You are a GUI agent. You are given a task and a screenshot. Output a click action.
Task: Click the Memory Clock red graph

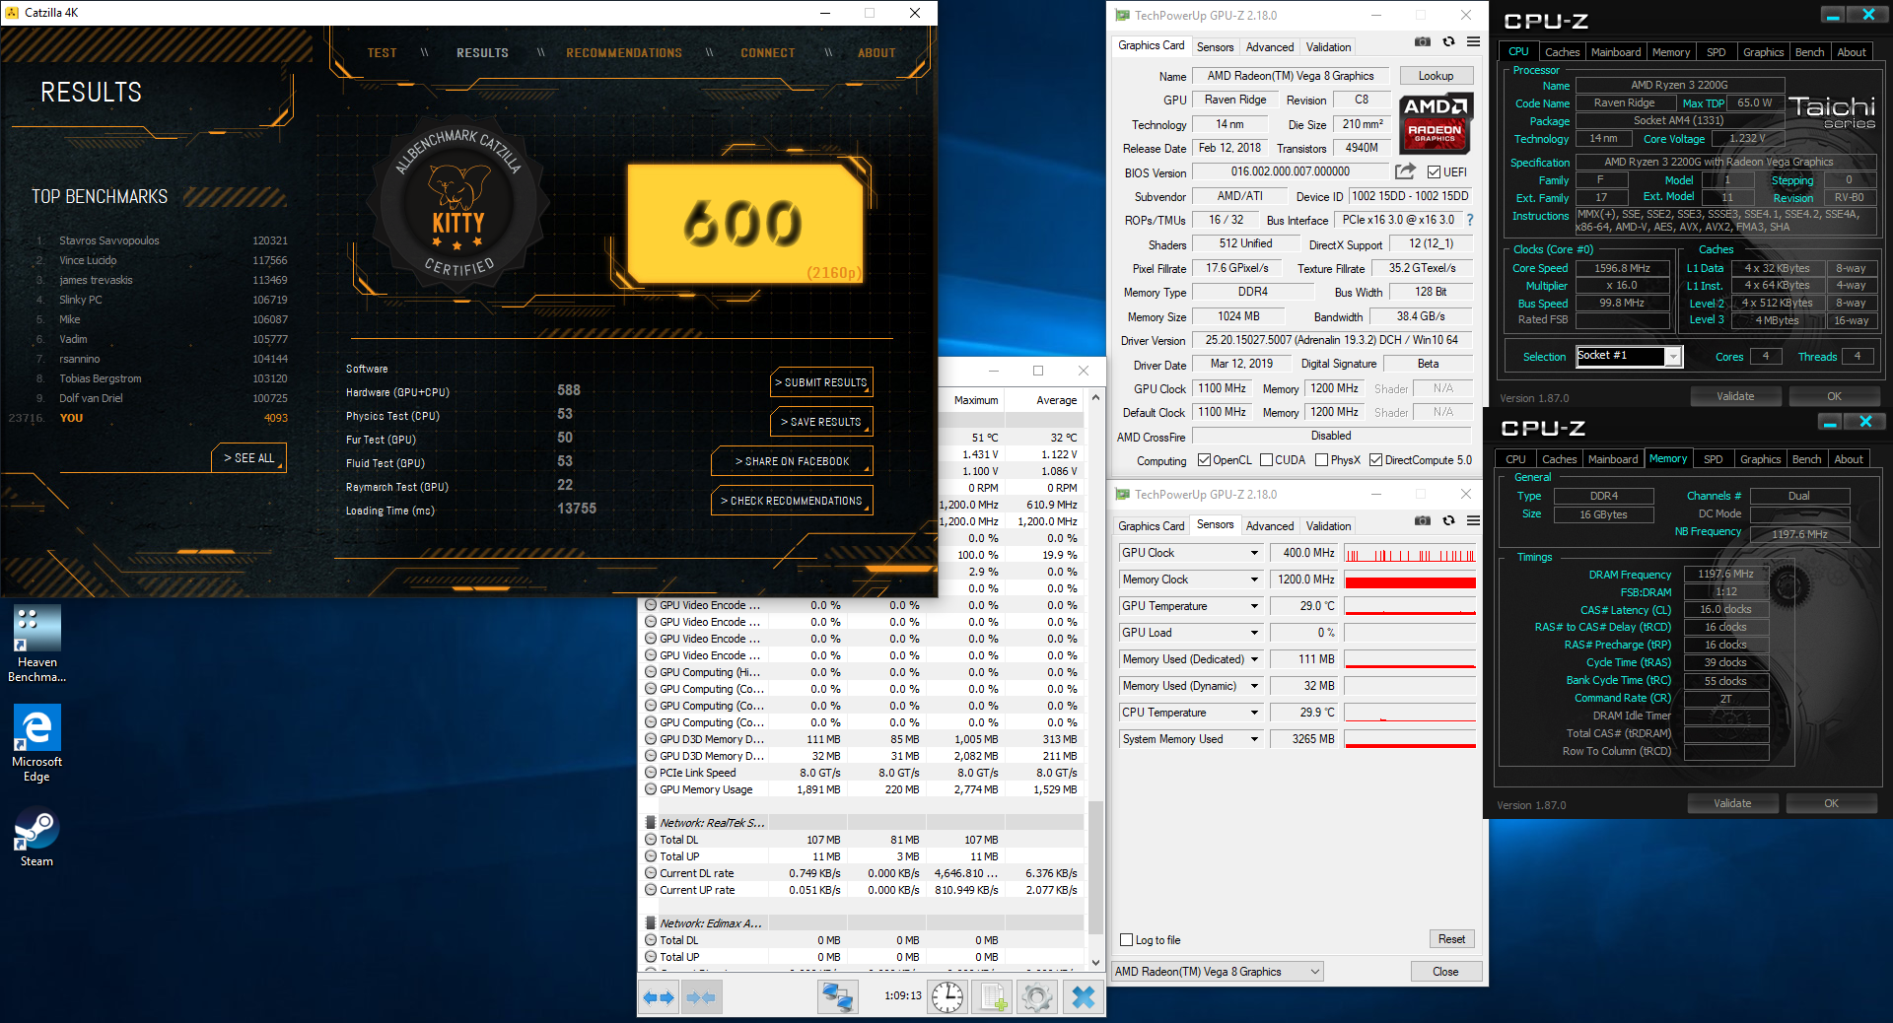pos(1410,580)
